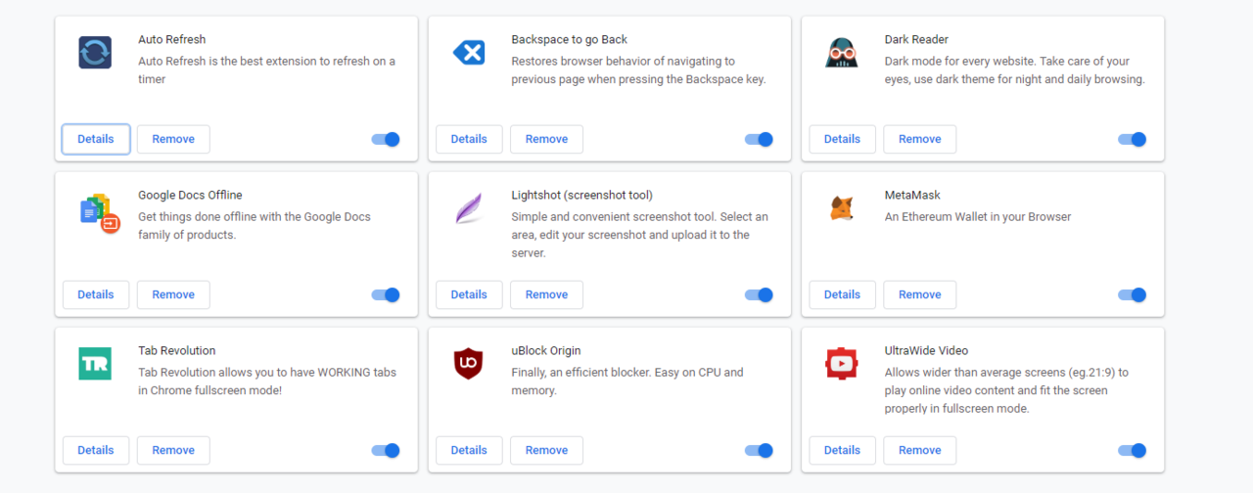Click the Lightshot feather icon
Screen dimensions: 1253x493
point(469,207)
